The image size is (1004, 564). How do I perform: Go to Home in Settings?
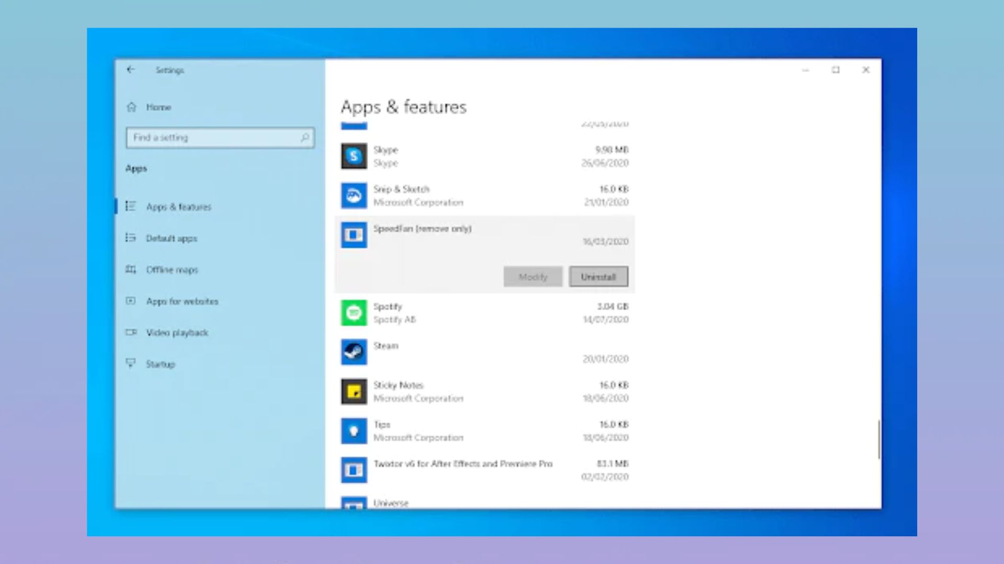click(x=158, y=107)
